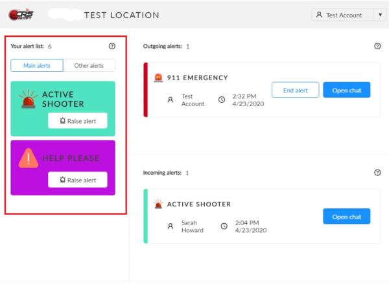Open help for Incoming alerts
Image resolution: width=389 pixels, height=284 pixels.
(x=377, y=173)
